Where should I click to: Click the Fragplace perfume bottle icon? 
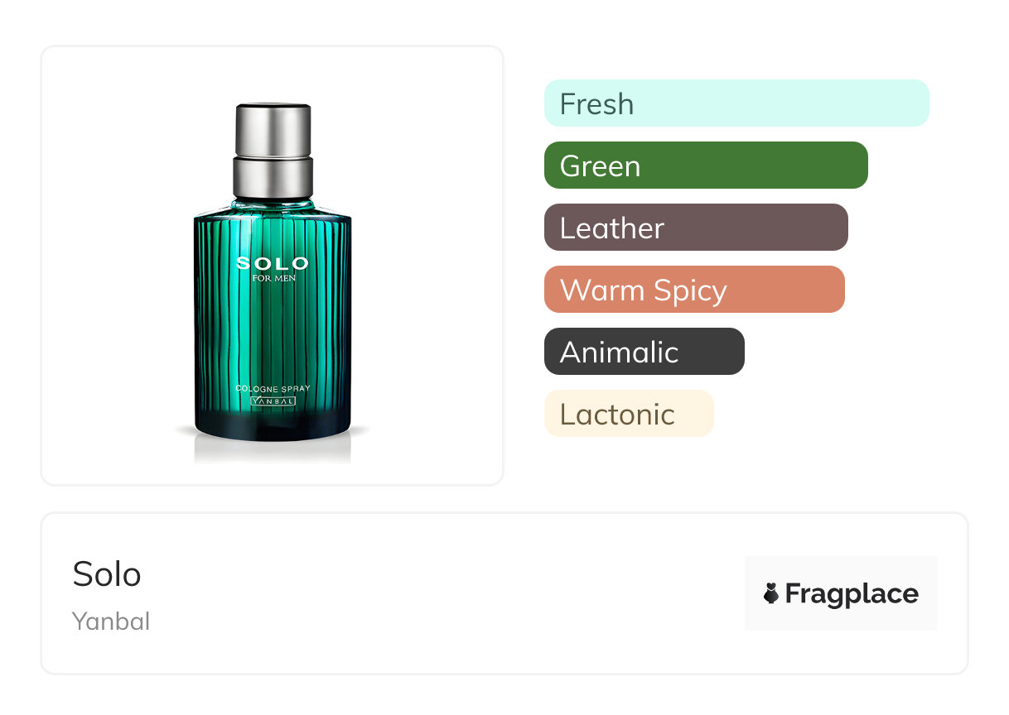coord(771,593)
